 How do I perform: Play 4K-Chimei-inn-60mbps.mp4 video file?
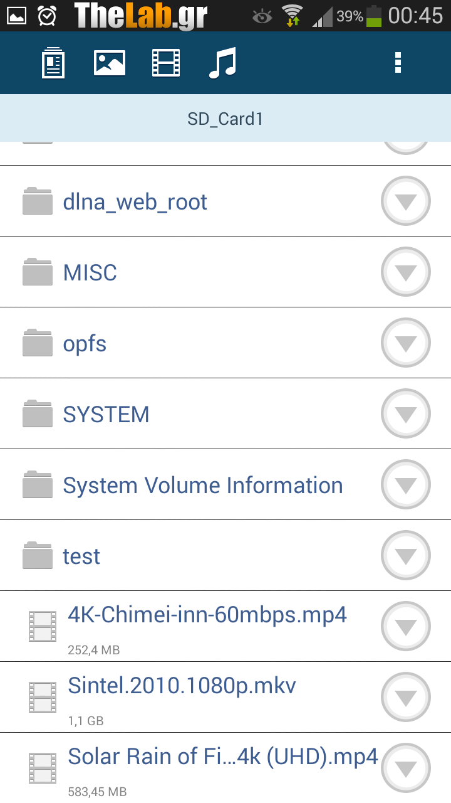[x=207, y=615]
